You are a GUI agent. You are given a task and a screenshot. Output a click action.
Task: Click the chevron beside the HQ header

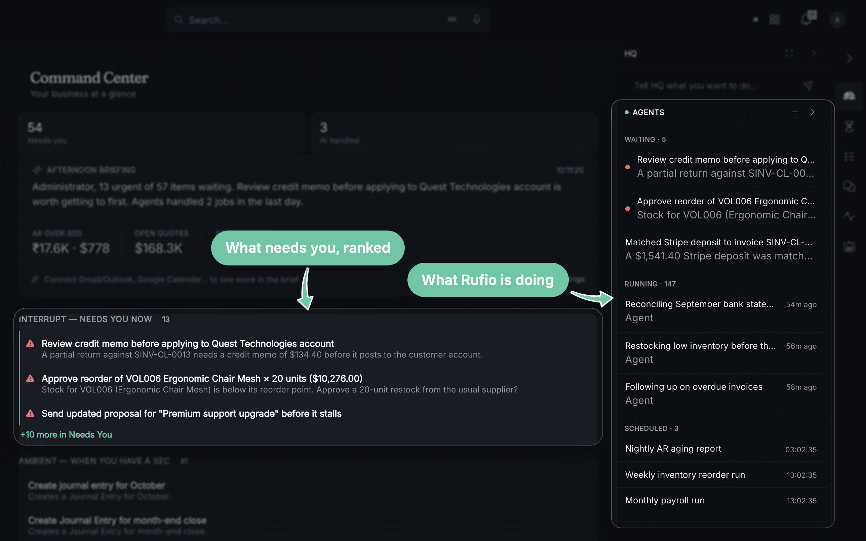pyautogui.click(x=814, y=53)
